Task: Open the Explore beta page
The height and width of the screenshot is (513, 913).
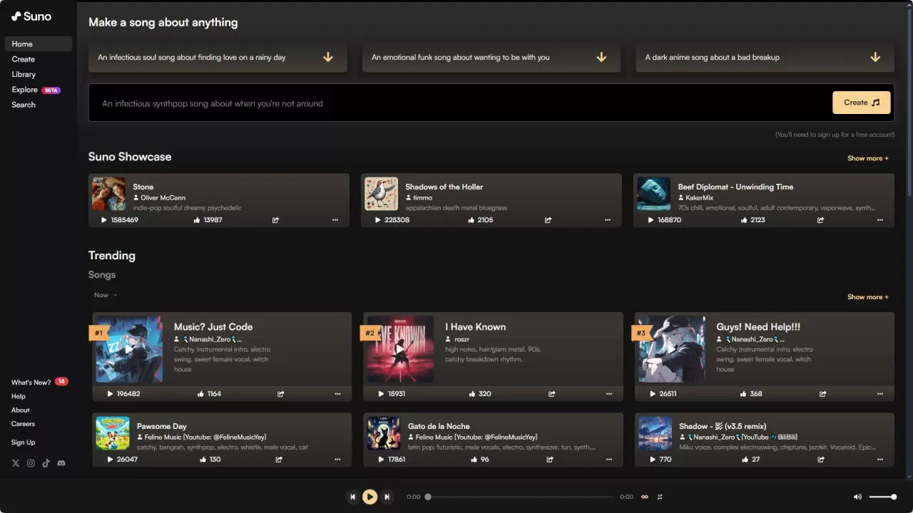Action: coord(25,90)
